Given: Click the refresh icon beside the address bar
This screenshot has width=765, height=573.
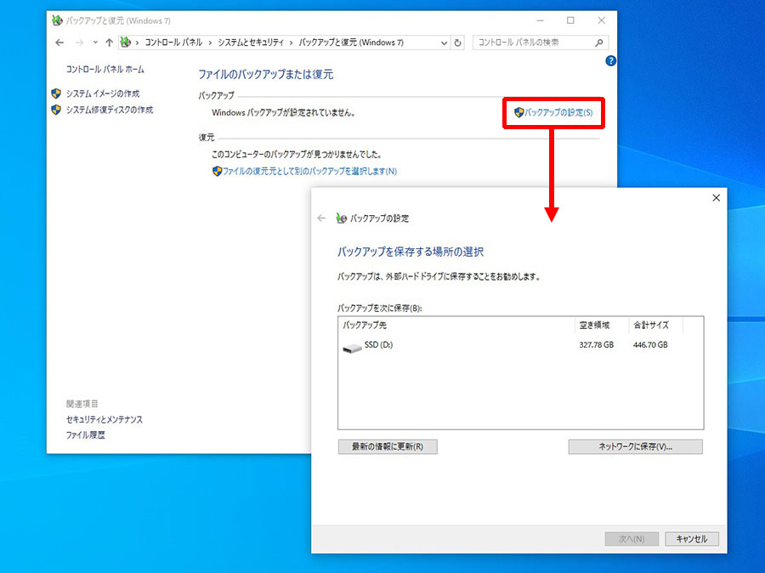Looking at the screenshot, I should 457,43.
